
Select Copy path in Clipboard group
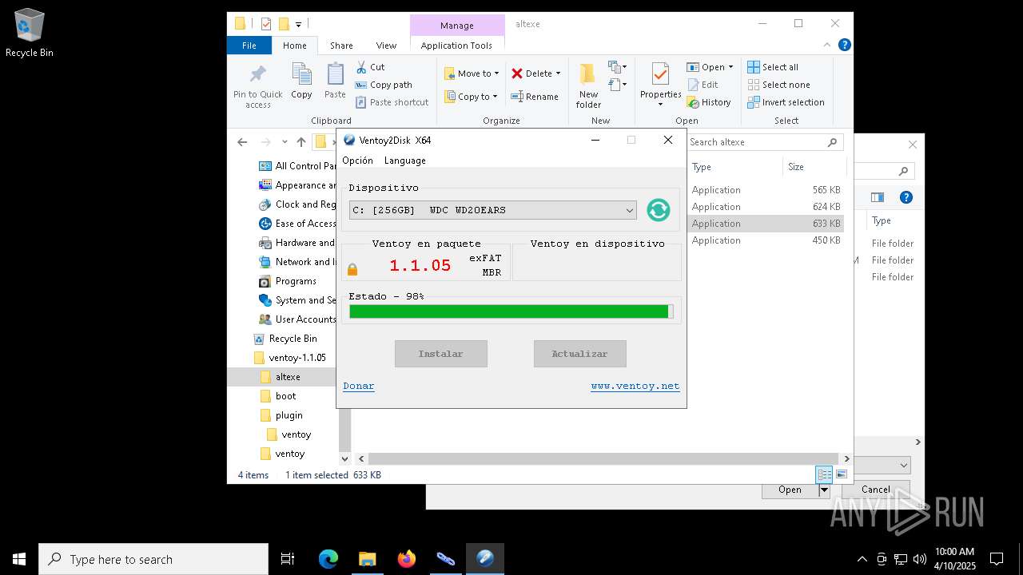coord(384,85)
